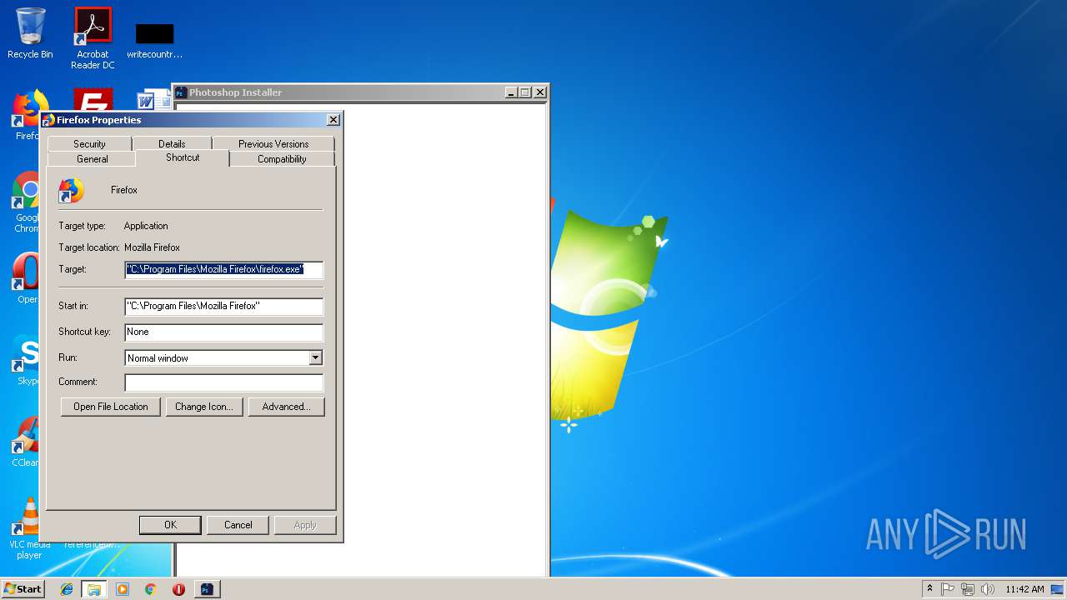Click the Firefox icon in Properties dialog
1067x600 pixels.
click(x=71, y=191)
